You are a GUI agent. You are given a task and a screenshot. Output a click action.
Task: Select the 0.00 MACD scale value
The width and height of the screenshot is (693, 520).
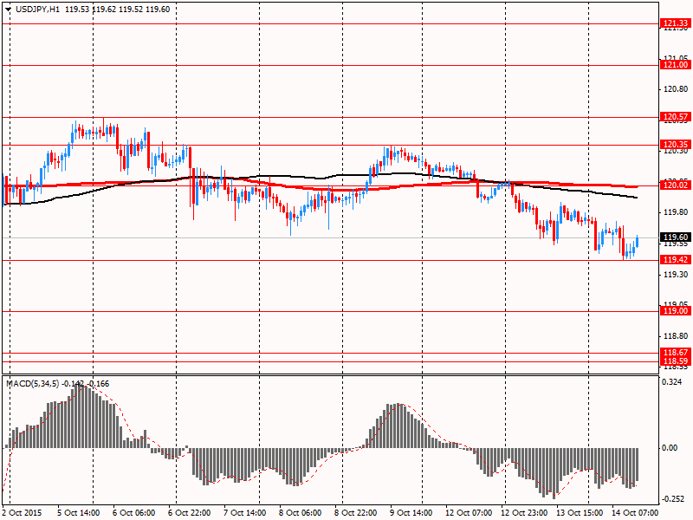click(670, 448)
